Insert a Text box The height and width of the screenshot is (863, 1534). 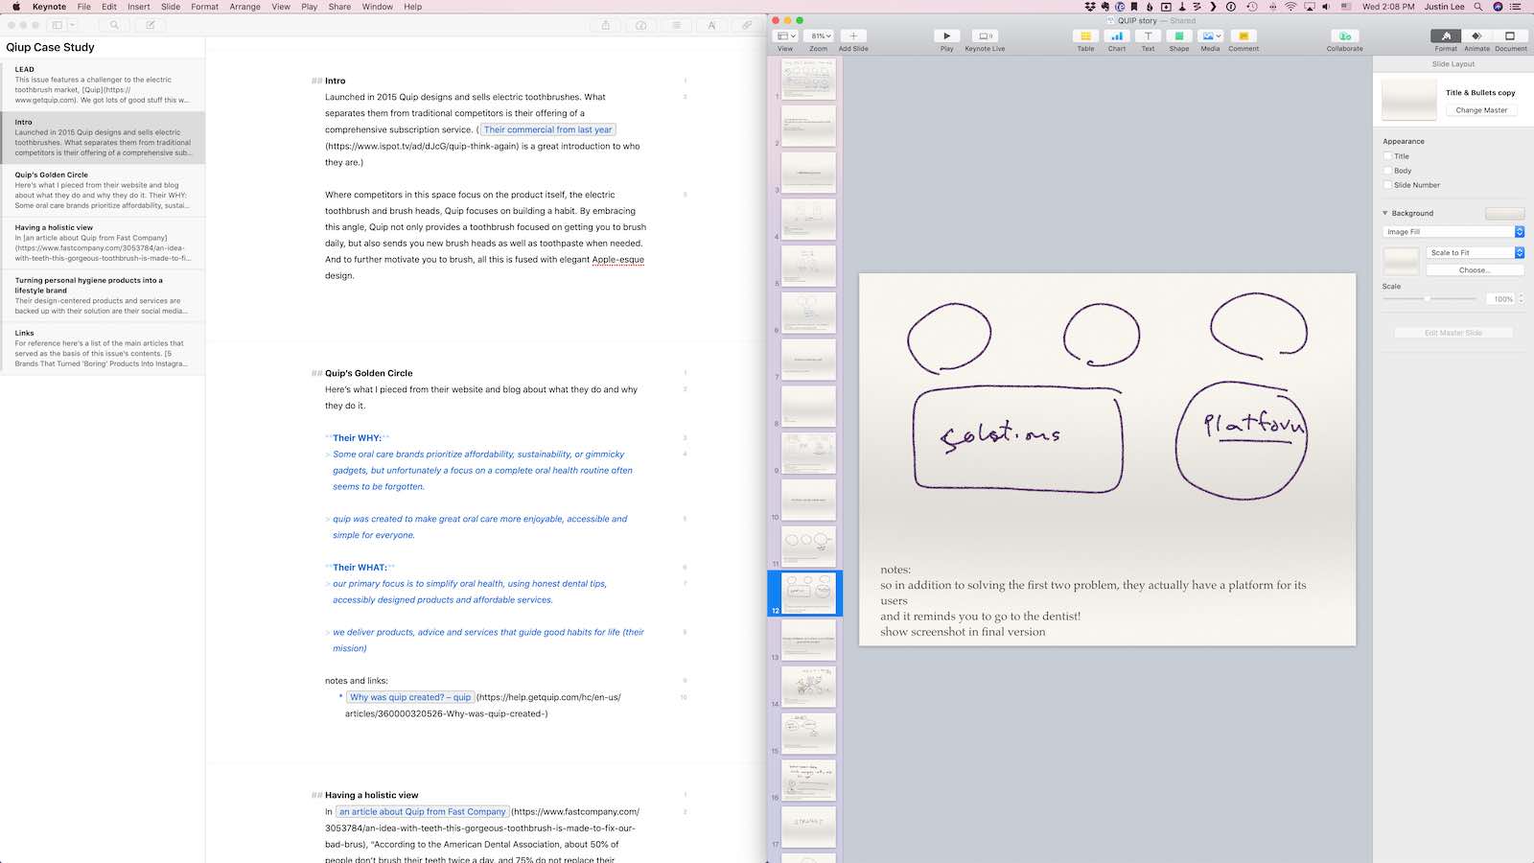tap(1148, 36)
